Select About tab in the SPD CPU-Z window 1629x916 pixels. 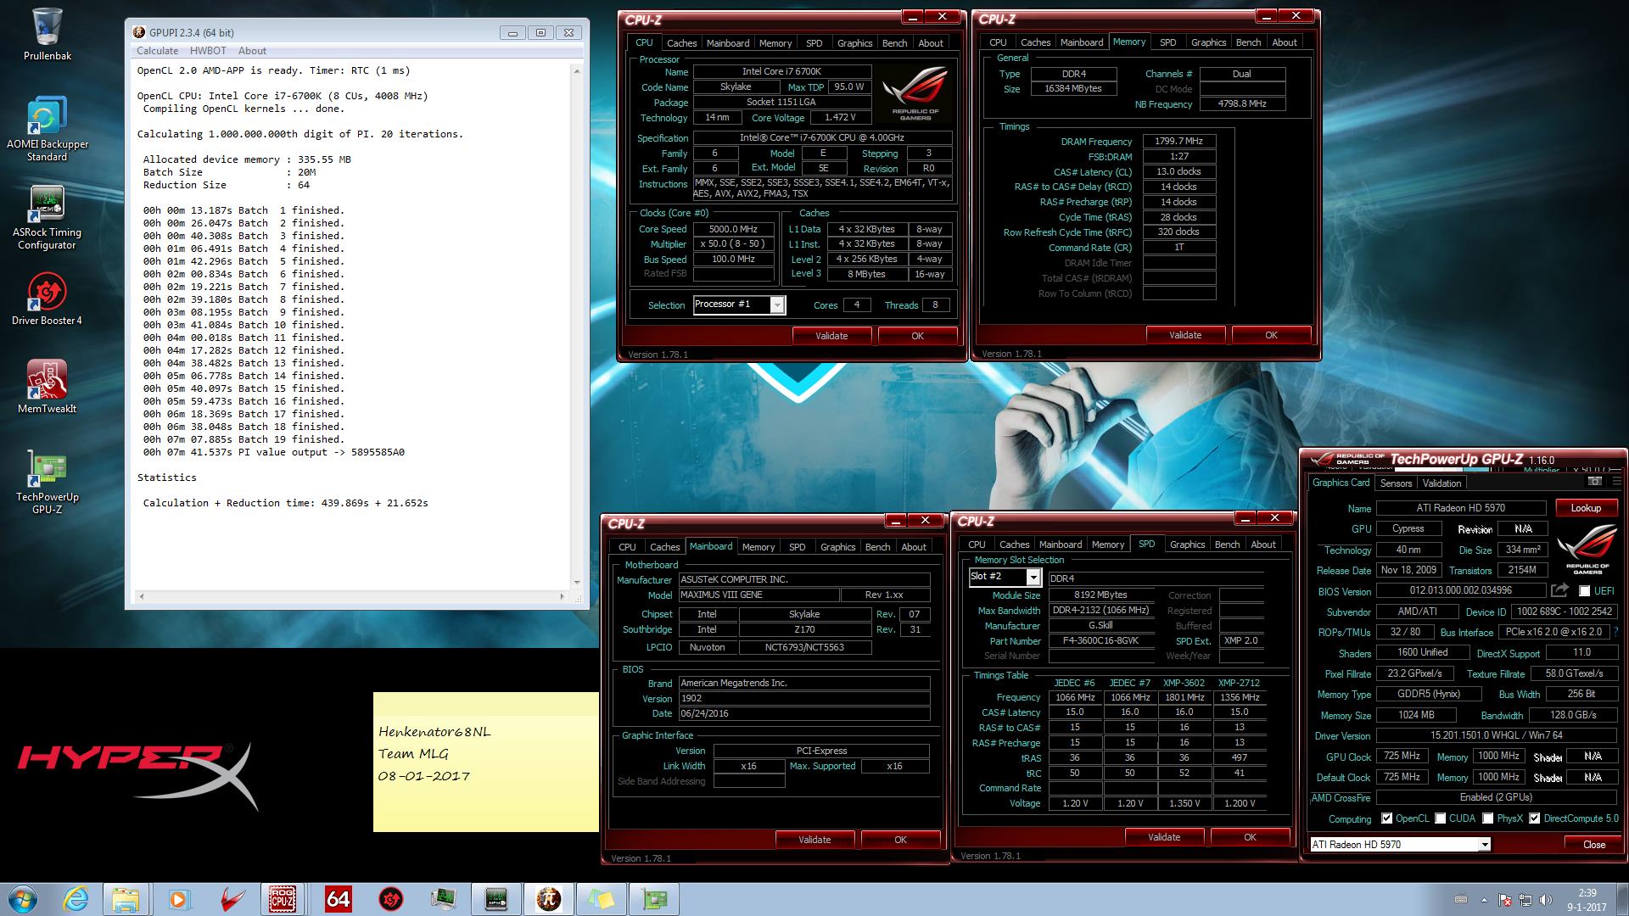tap(1262, 545)
